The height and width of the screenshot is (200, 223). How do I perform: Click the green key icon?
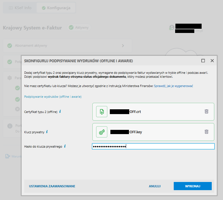102,132
